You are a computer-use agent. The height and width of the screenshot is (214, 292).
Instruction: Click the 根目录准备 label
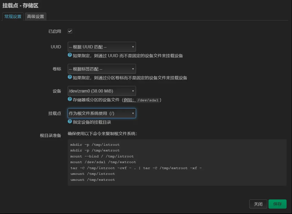pos(50,136)
